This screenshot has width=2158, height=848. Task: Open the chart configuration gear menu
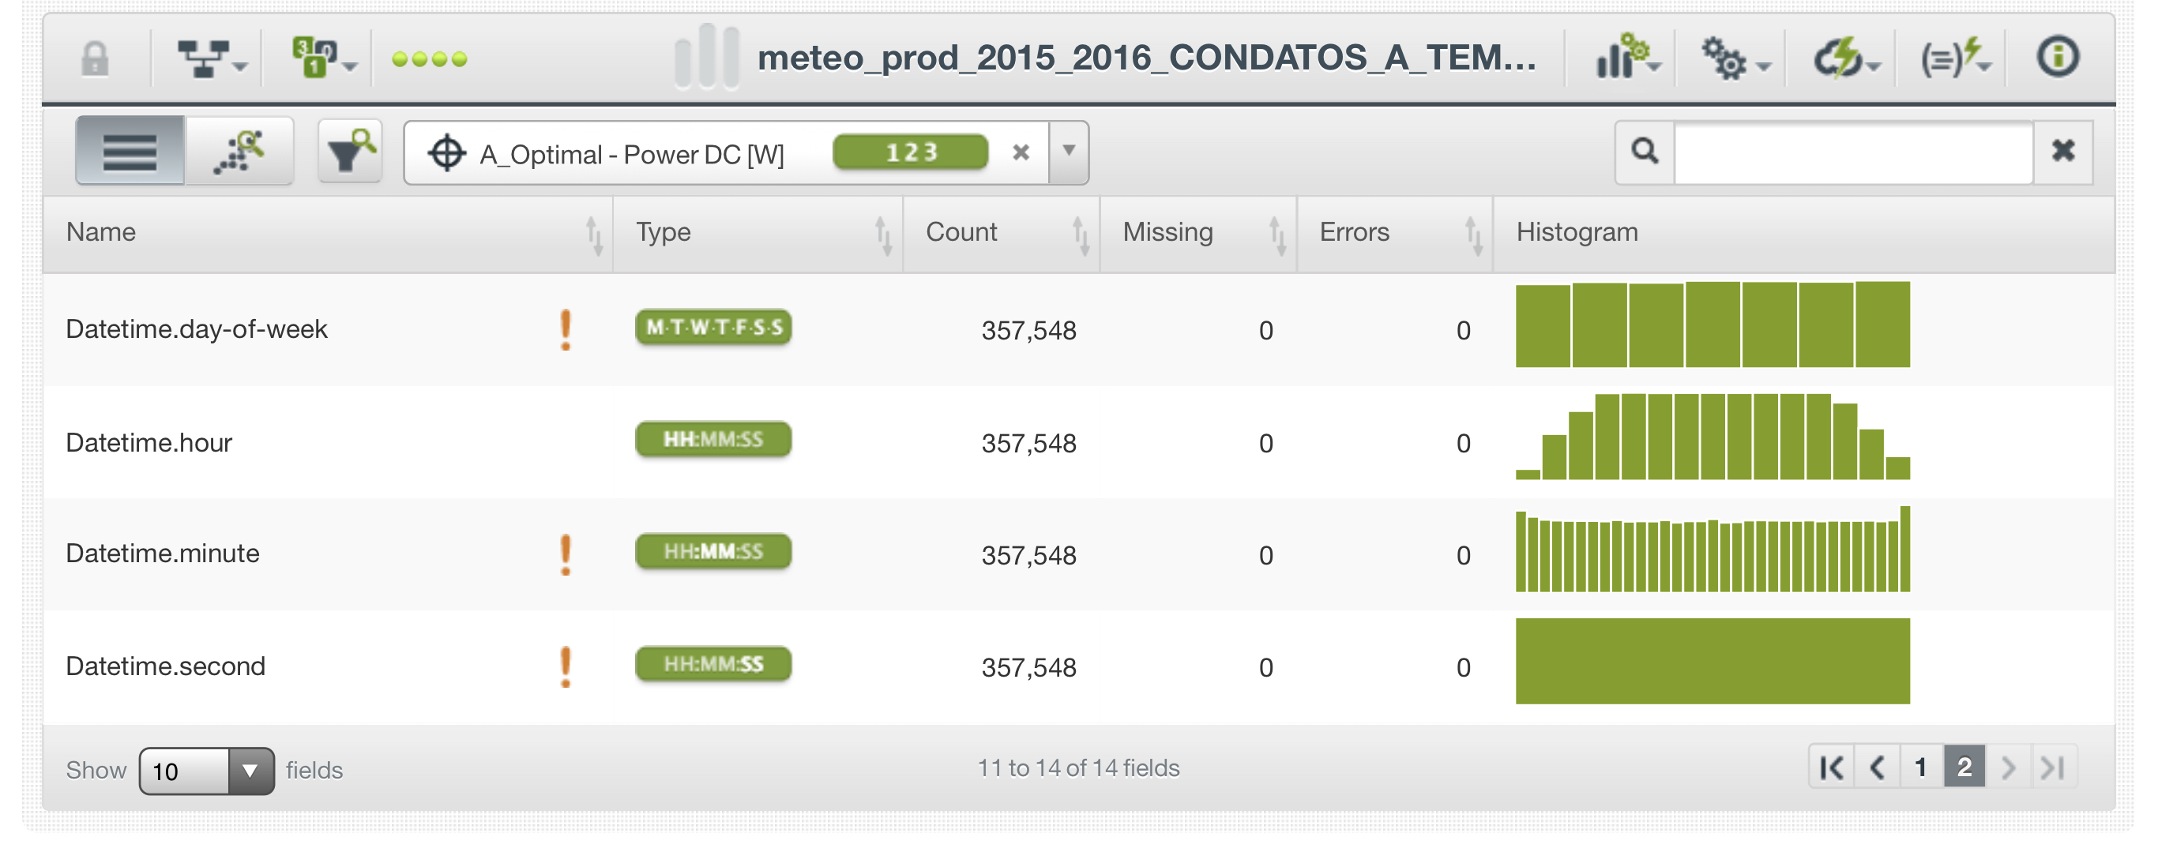(x=1626, y=58)
